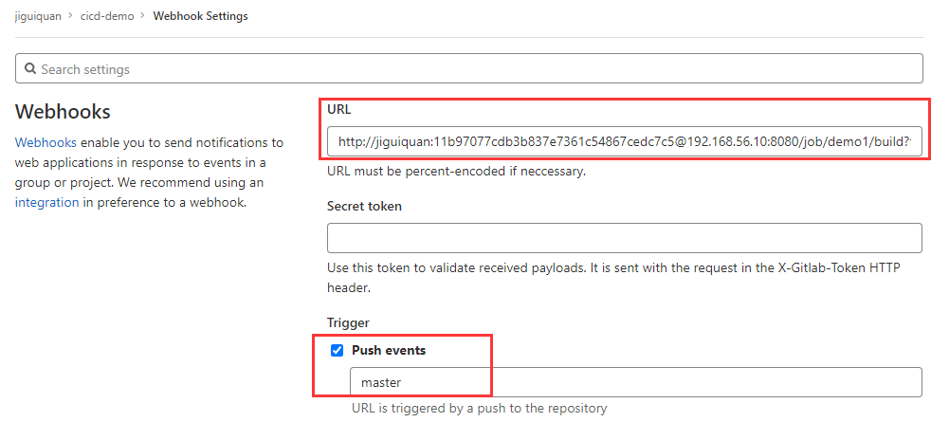Click the push trigger description text
Image resolution: width=949 pixels, height=422 pixels.
click(x=480, y=408)
